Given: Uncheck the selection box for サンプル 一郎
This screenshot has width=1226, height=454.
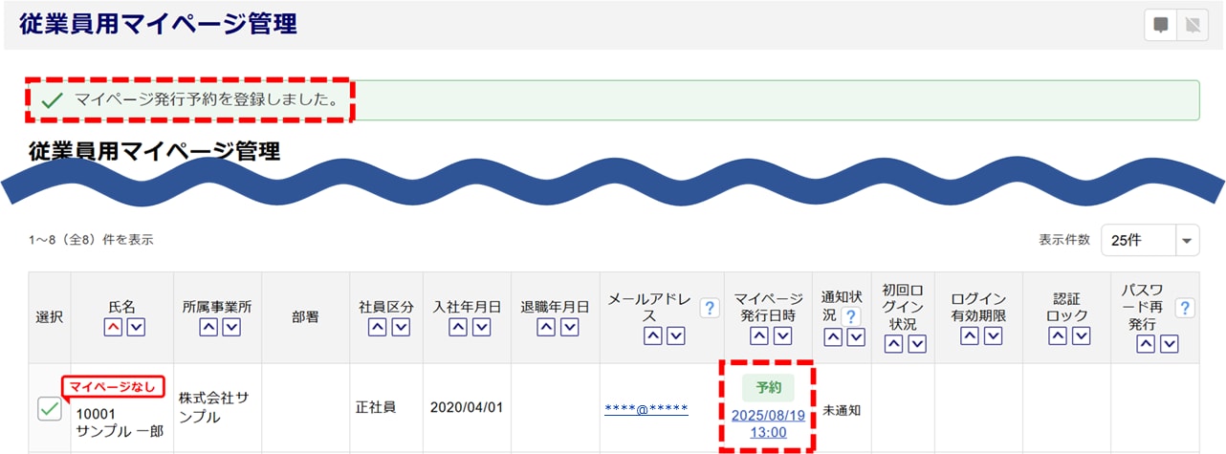Looking at the screenshot, I should (49, 409).
